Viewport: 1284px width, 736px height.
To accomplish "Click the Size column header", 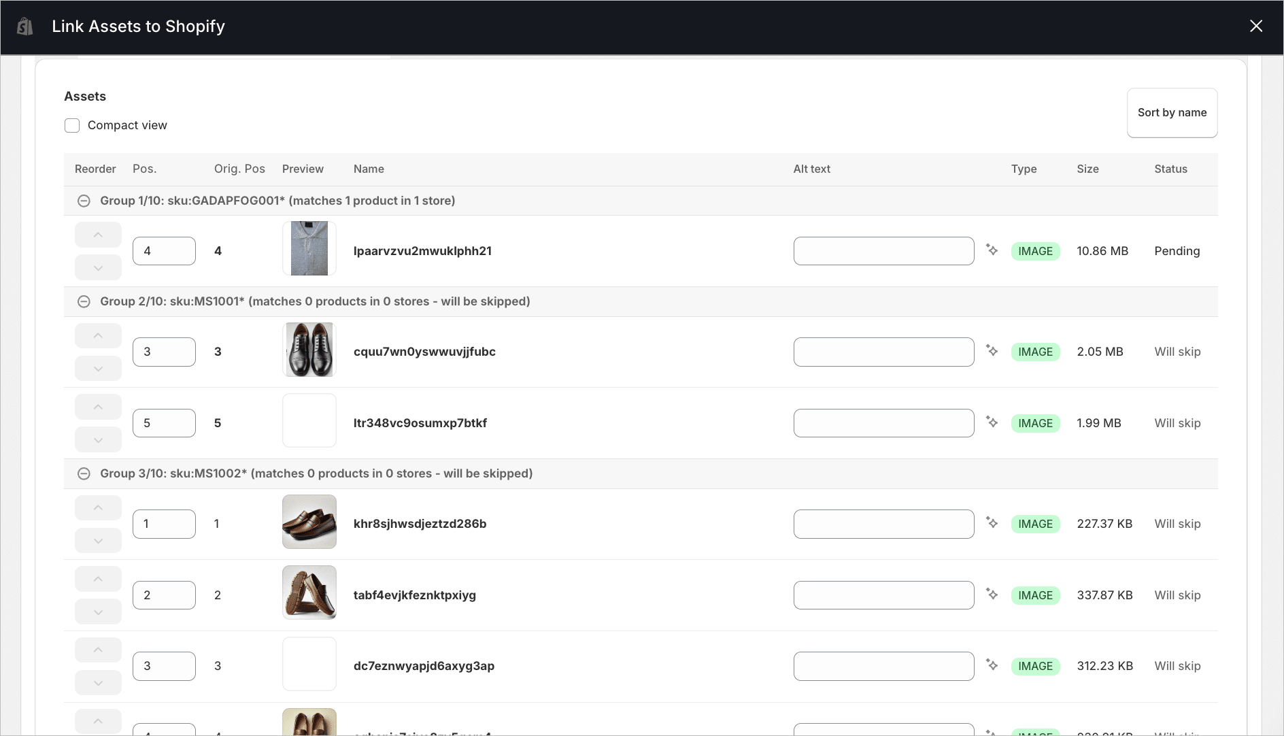I will pyautogui.click(x=1087, y=169).
